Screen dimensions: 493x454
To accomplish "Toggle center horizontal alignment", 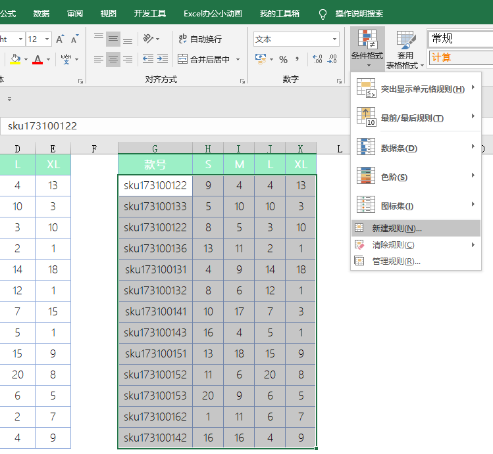I will 113,59.
